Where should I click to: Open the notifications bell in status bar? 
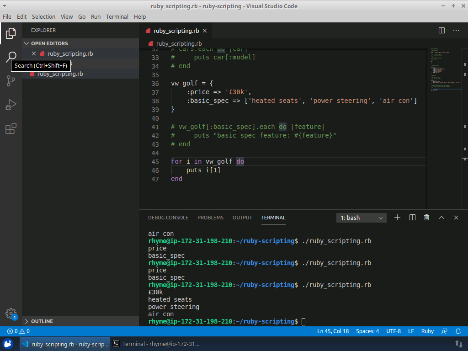point(458,331)
